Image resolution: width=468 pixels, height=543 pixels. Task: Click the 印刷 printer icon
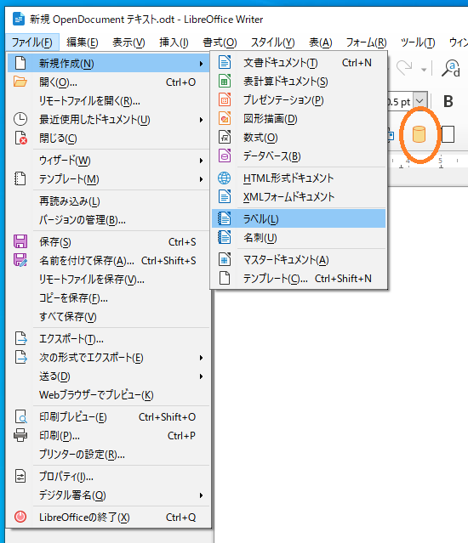click(20, 435)
